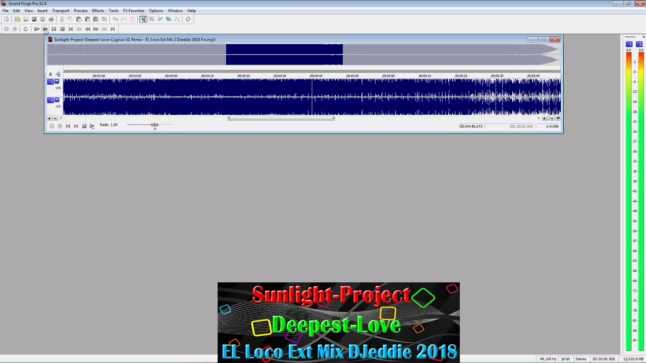Collapse channel 1 with minus button
This screenshot has height=363, width=646.
[57, 81]
